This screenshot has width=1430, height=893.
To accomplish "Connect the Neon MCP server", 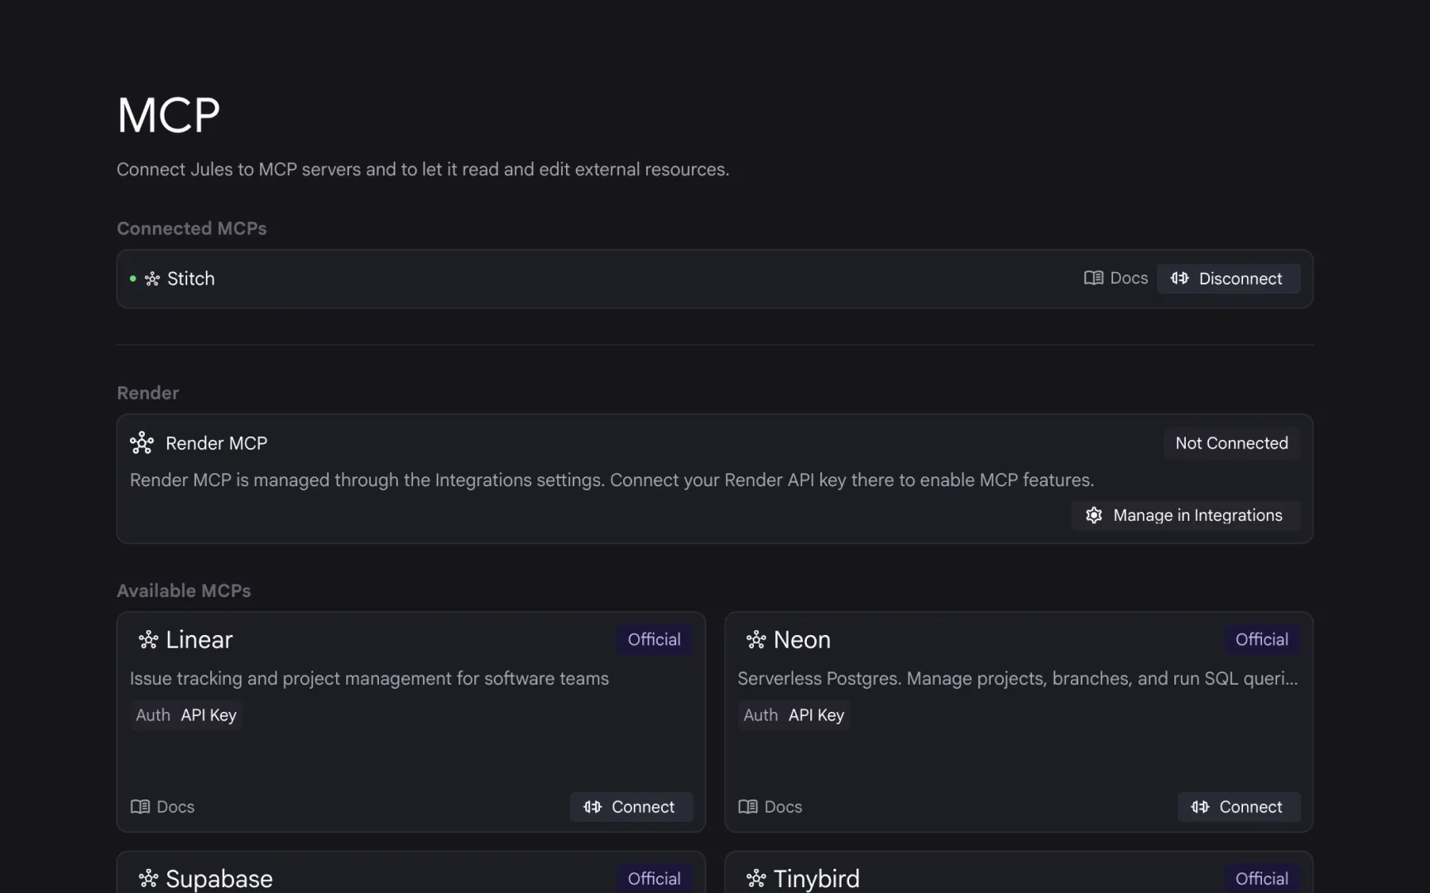I will [1238, 807].
